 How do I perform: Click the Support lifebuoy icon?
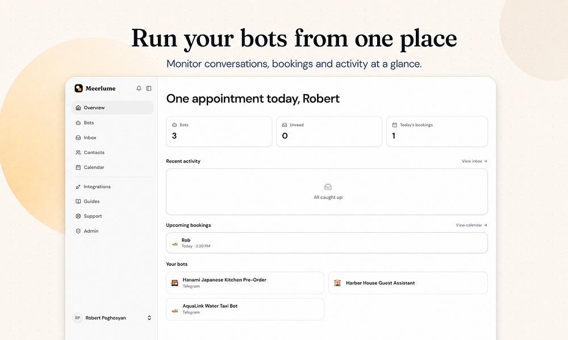point(78,216)
